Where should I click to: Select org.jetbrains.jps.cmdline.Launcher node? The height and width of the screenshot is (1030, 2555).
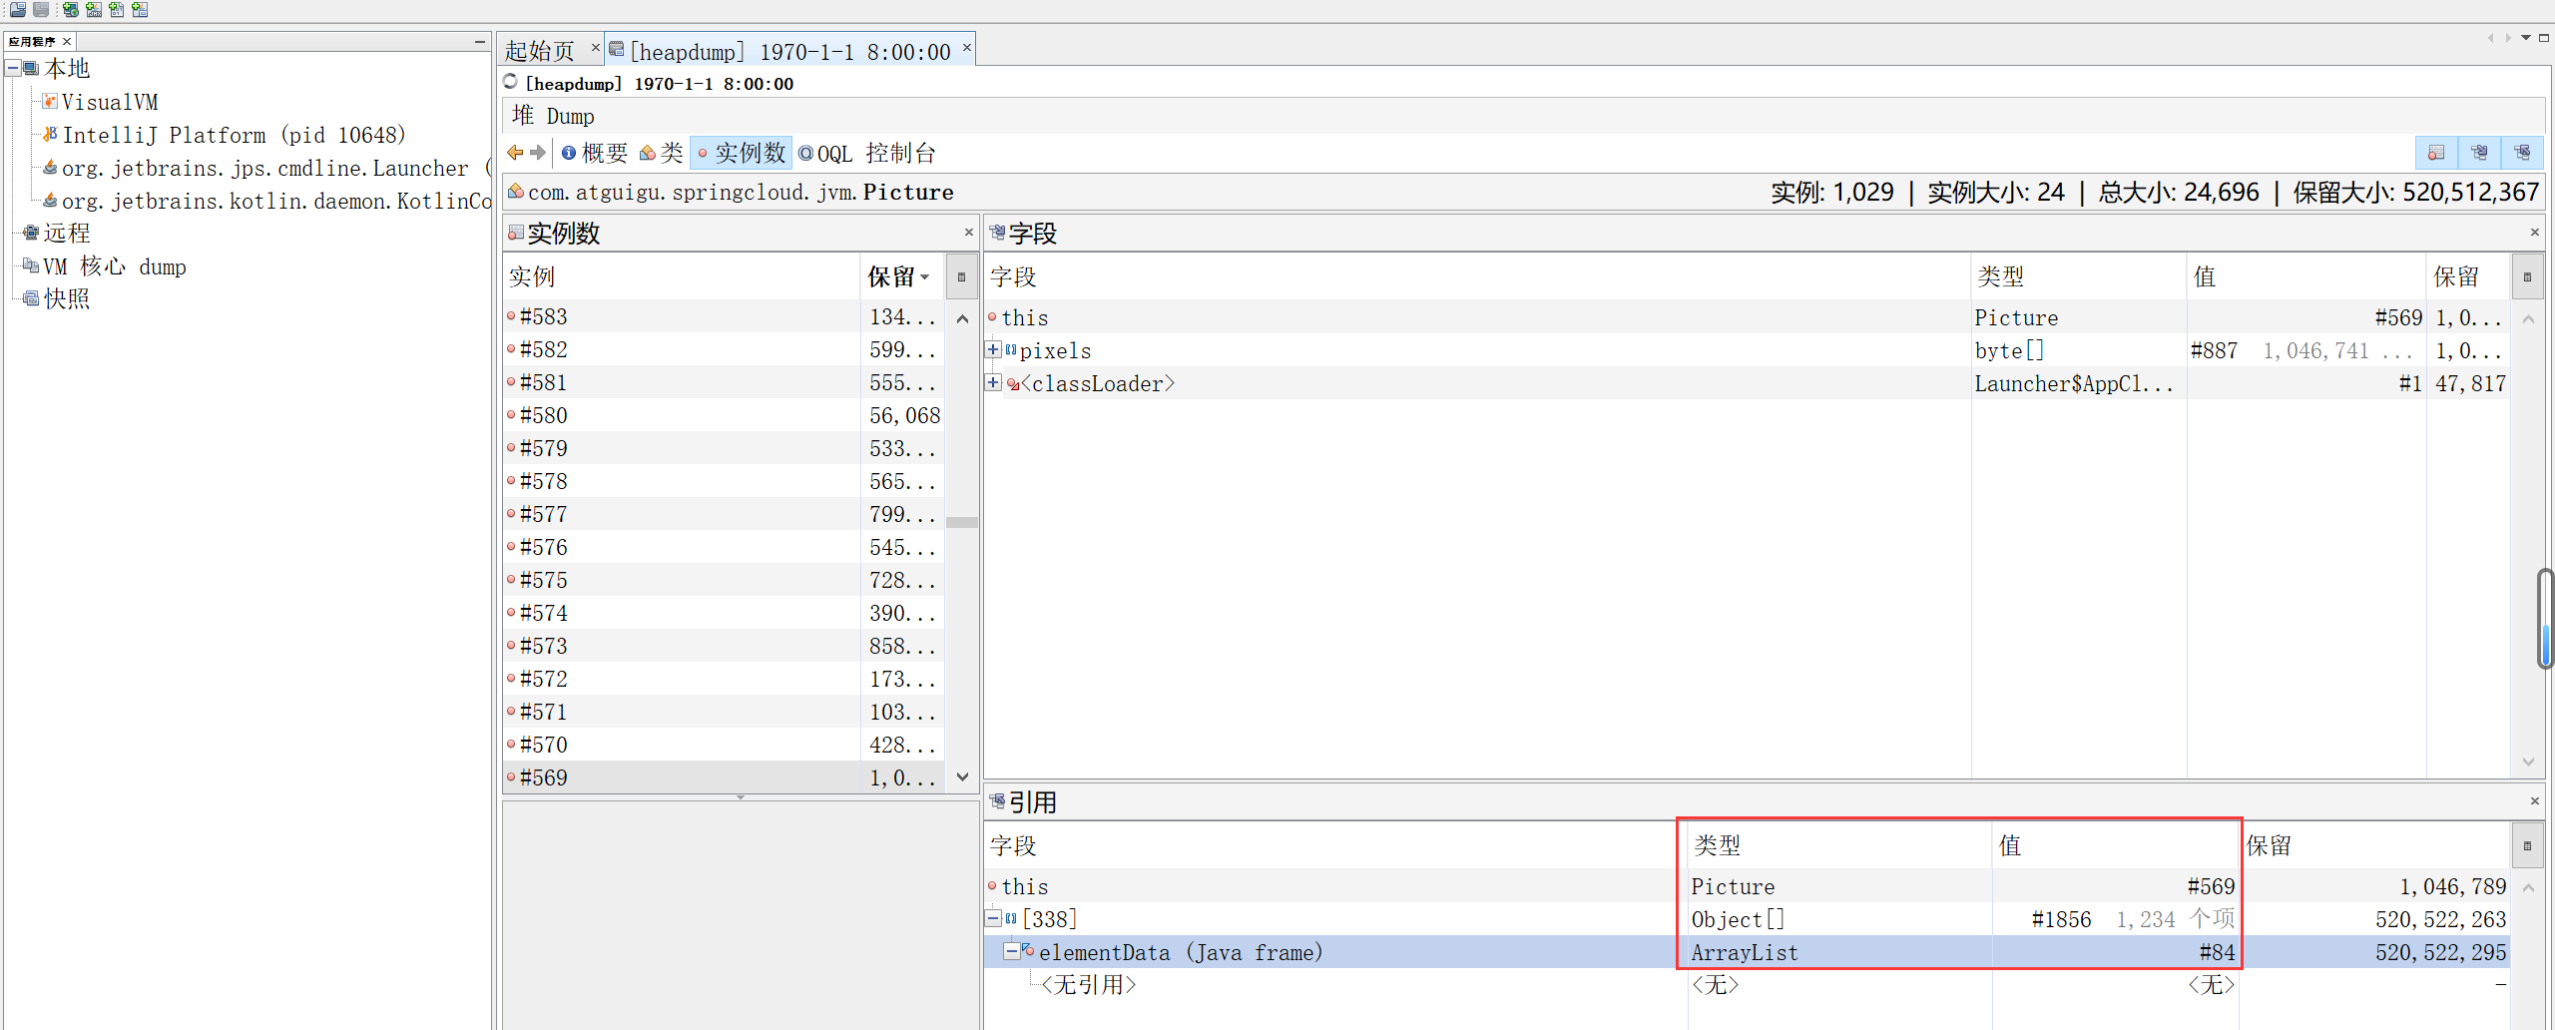point(264,168)
